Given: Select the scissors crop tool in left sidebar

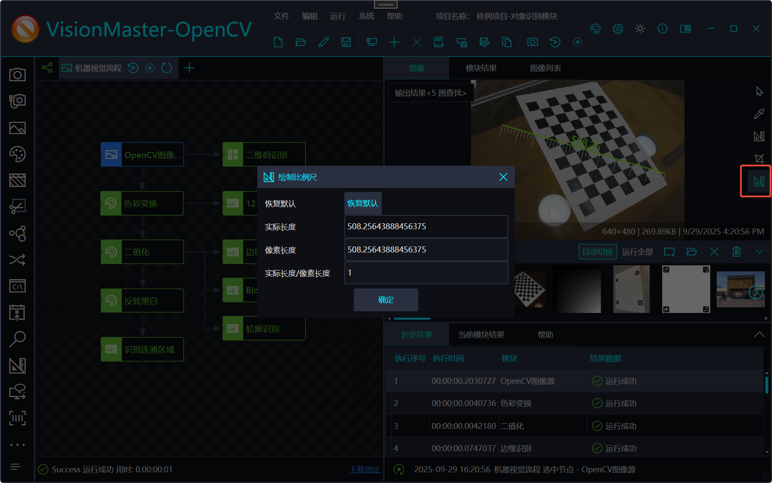Looking at the screenshot, I should tap(18, 207).
